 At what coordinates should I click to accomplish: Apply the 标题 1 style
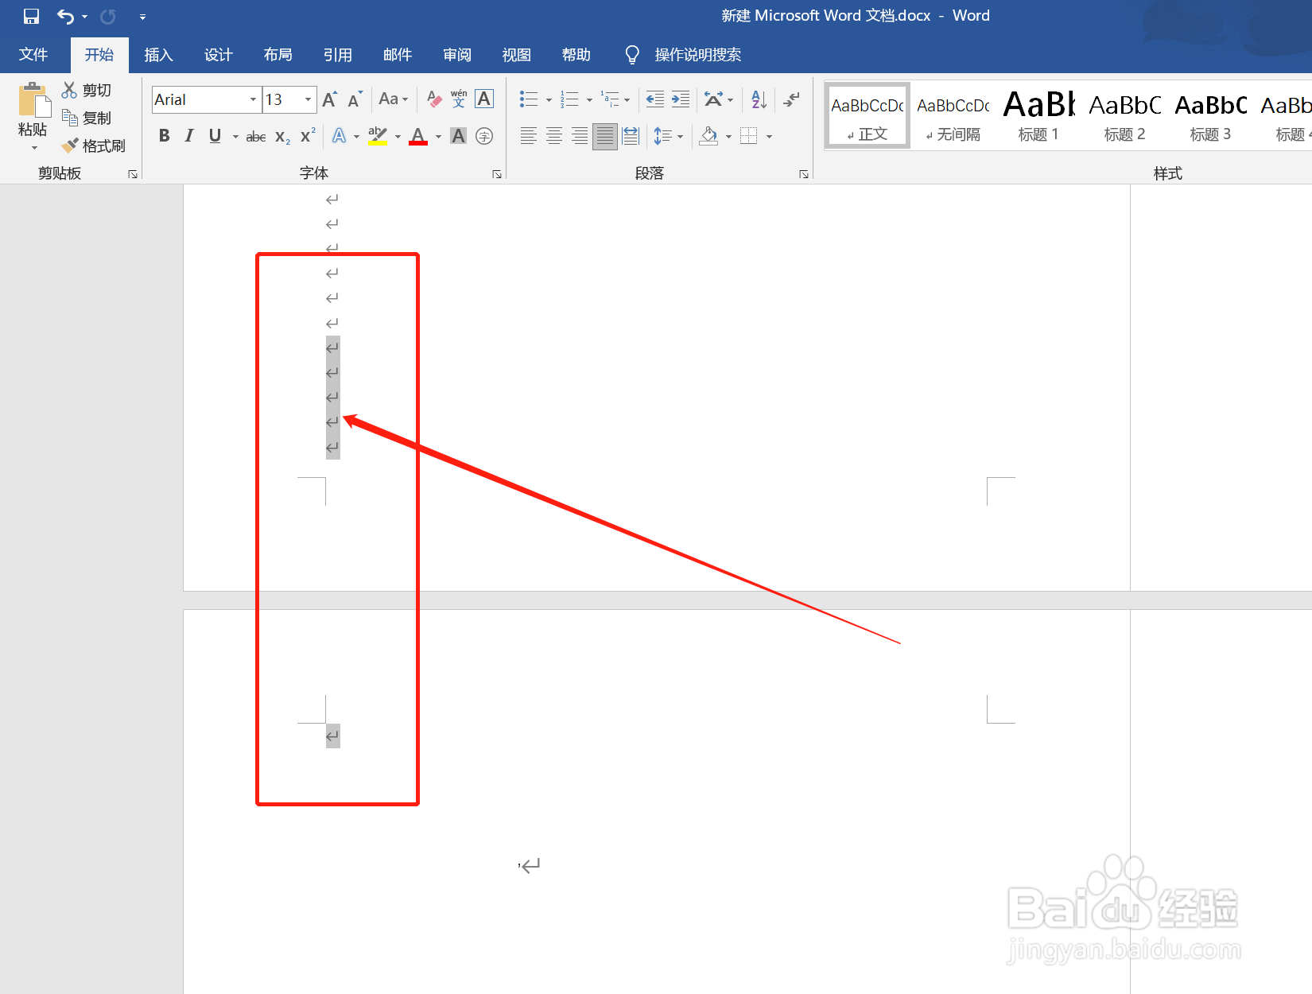pyautogui.click(x=1038, y=116)
